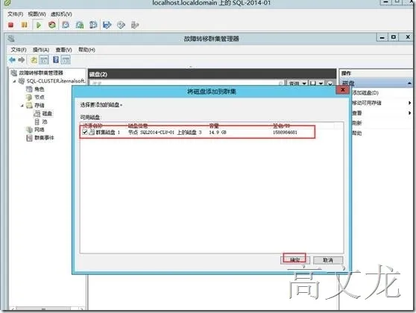Click the red-green reset VM icon
Screen dimensions: 416x313
(x=52, y=25)
